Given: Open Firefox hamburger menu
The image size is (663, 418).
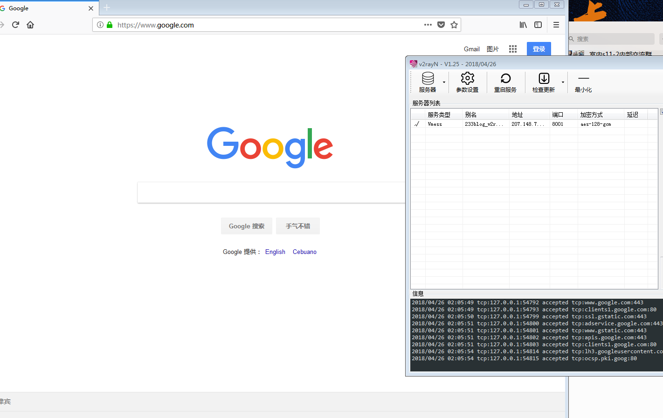Looking at the screenshot, I should coord(556,25).
